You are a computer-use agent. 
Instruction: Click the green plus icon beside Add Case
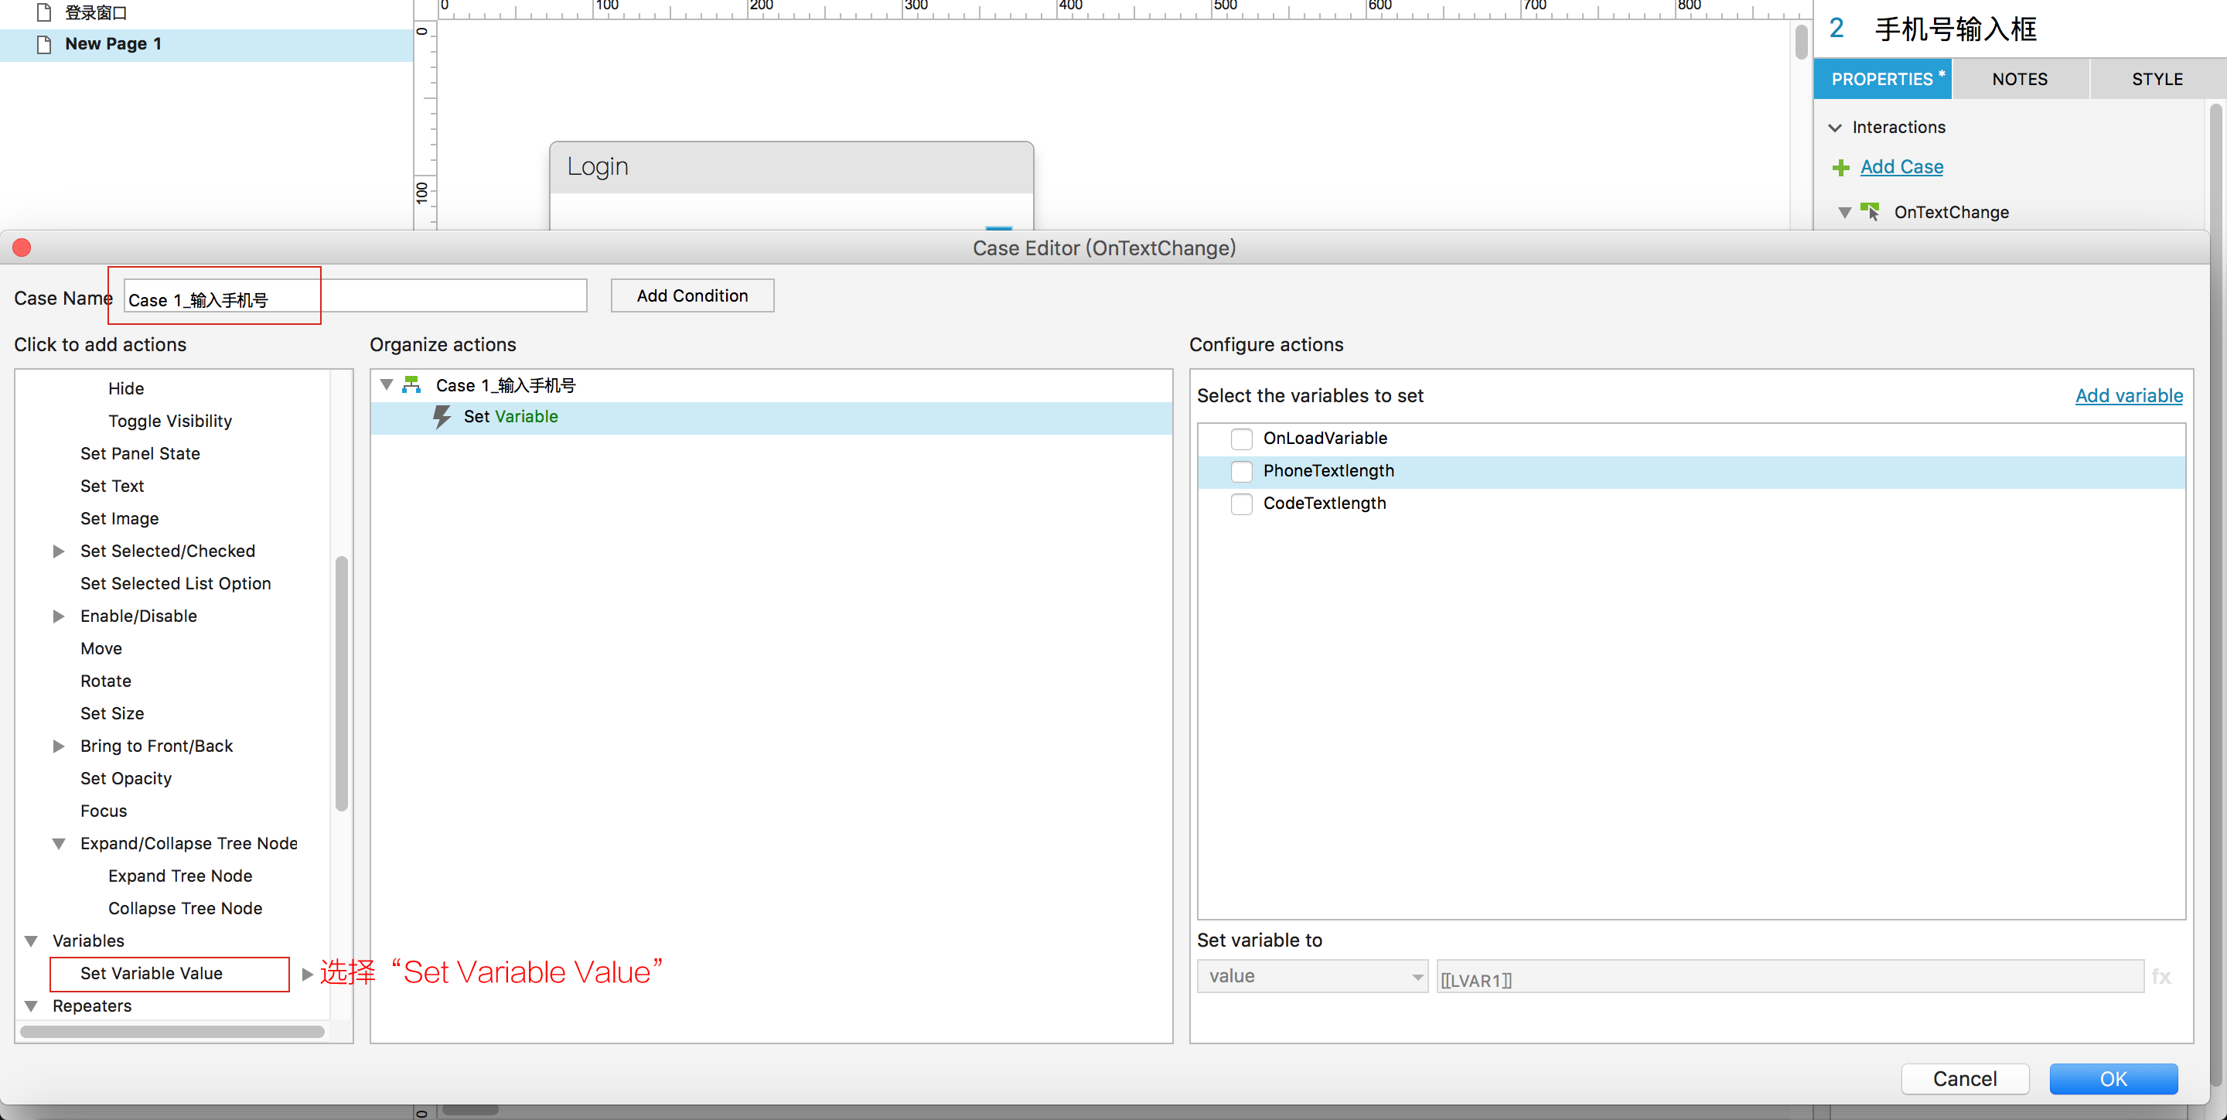[1840, 168]
